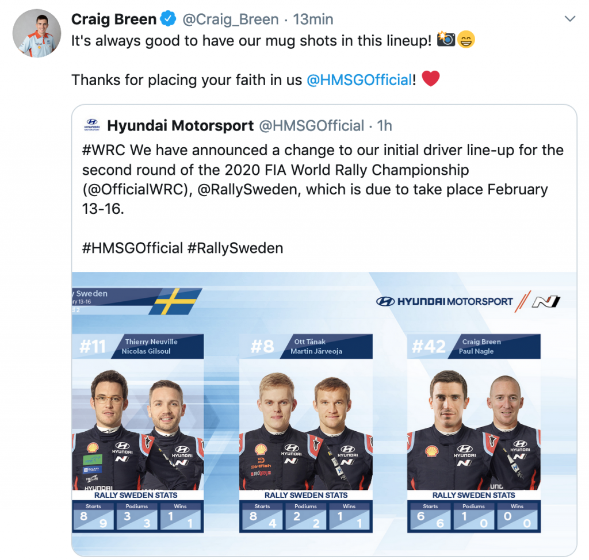Open the #11 Thierry Neuville driver card

[x=138, y=433]
